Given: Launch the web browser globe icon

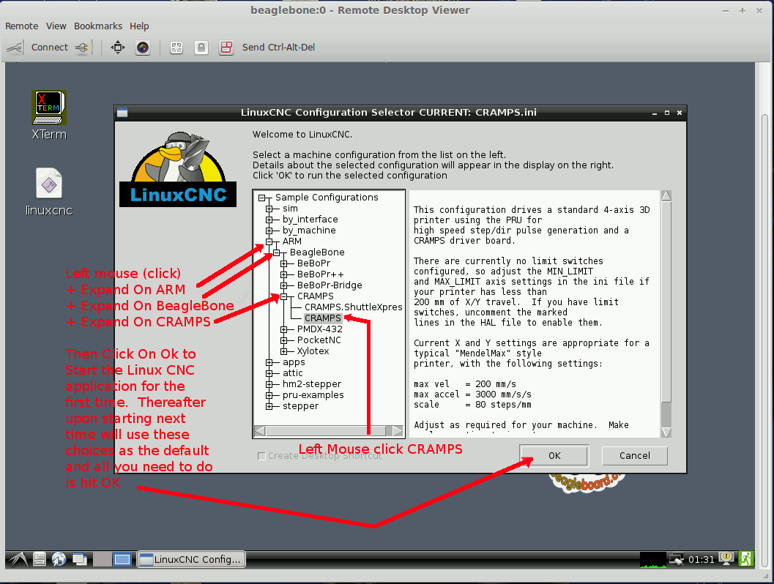Looking at the screenshot, I should [59, 559].
